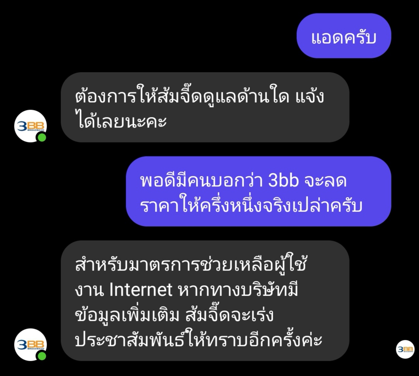Click the word หากทางบริษัทมี in the last message
The width and height of the screenshot is (419, 376).
click(237, 290)
